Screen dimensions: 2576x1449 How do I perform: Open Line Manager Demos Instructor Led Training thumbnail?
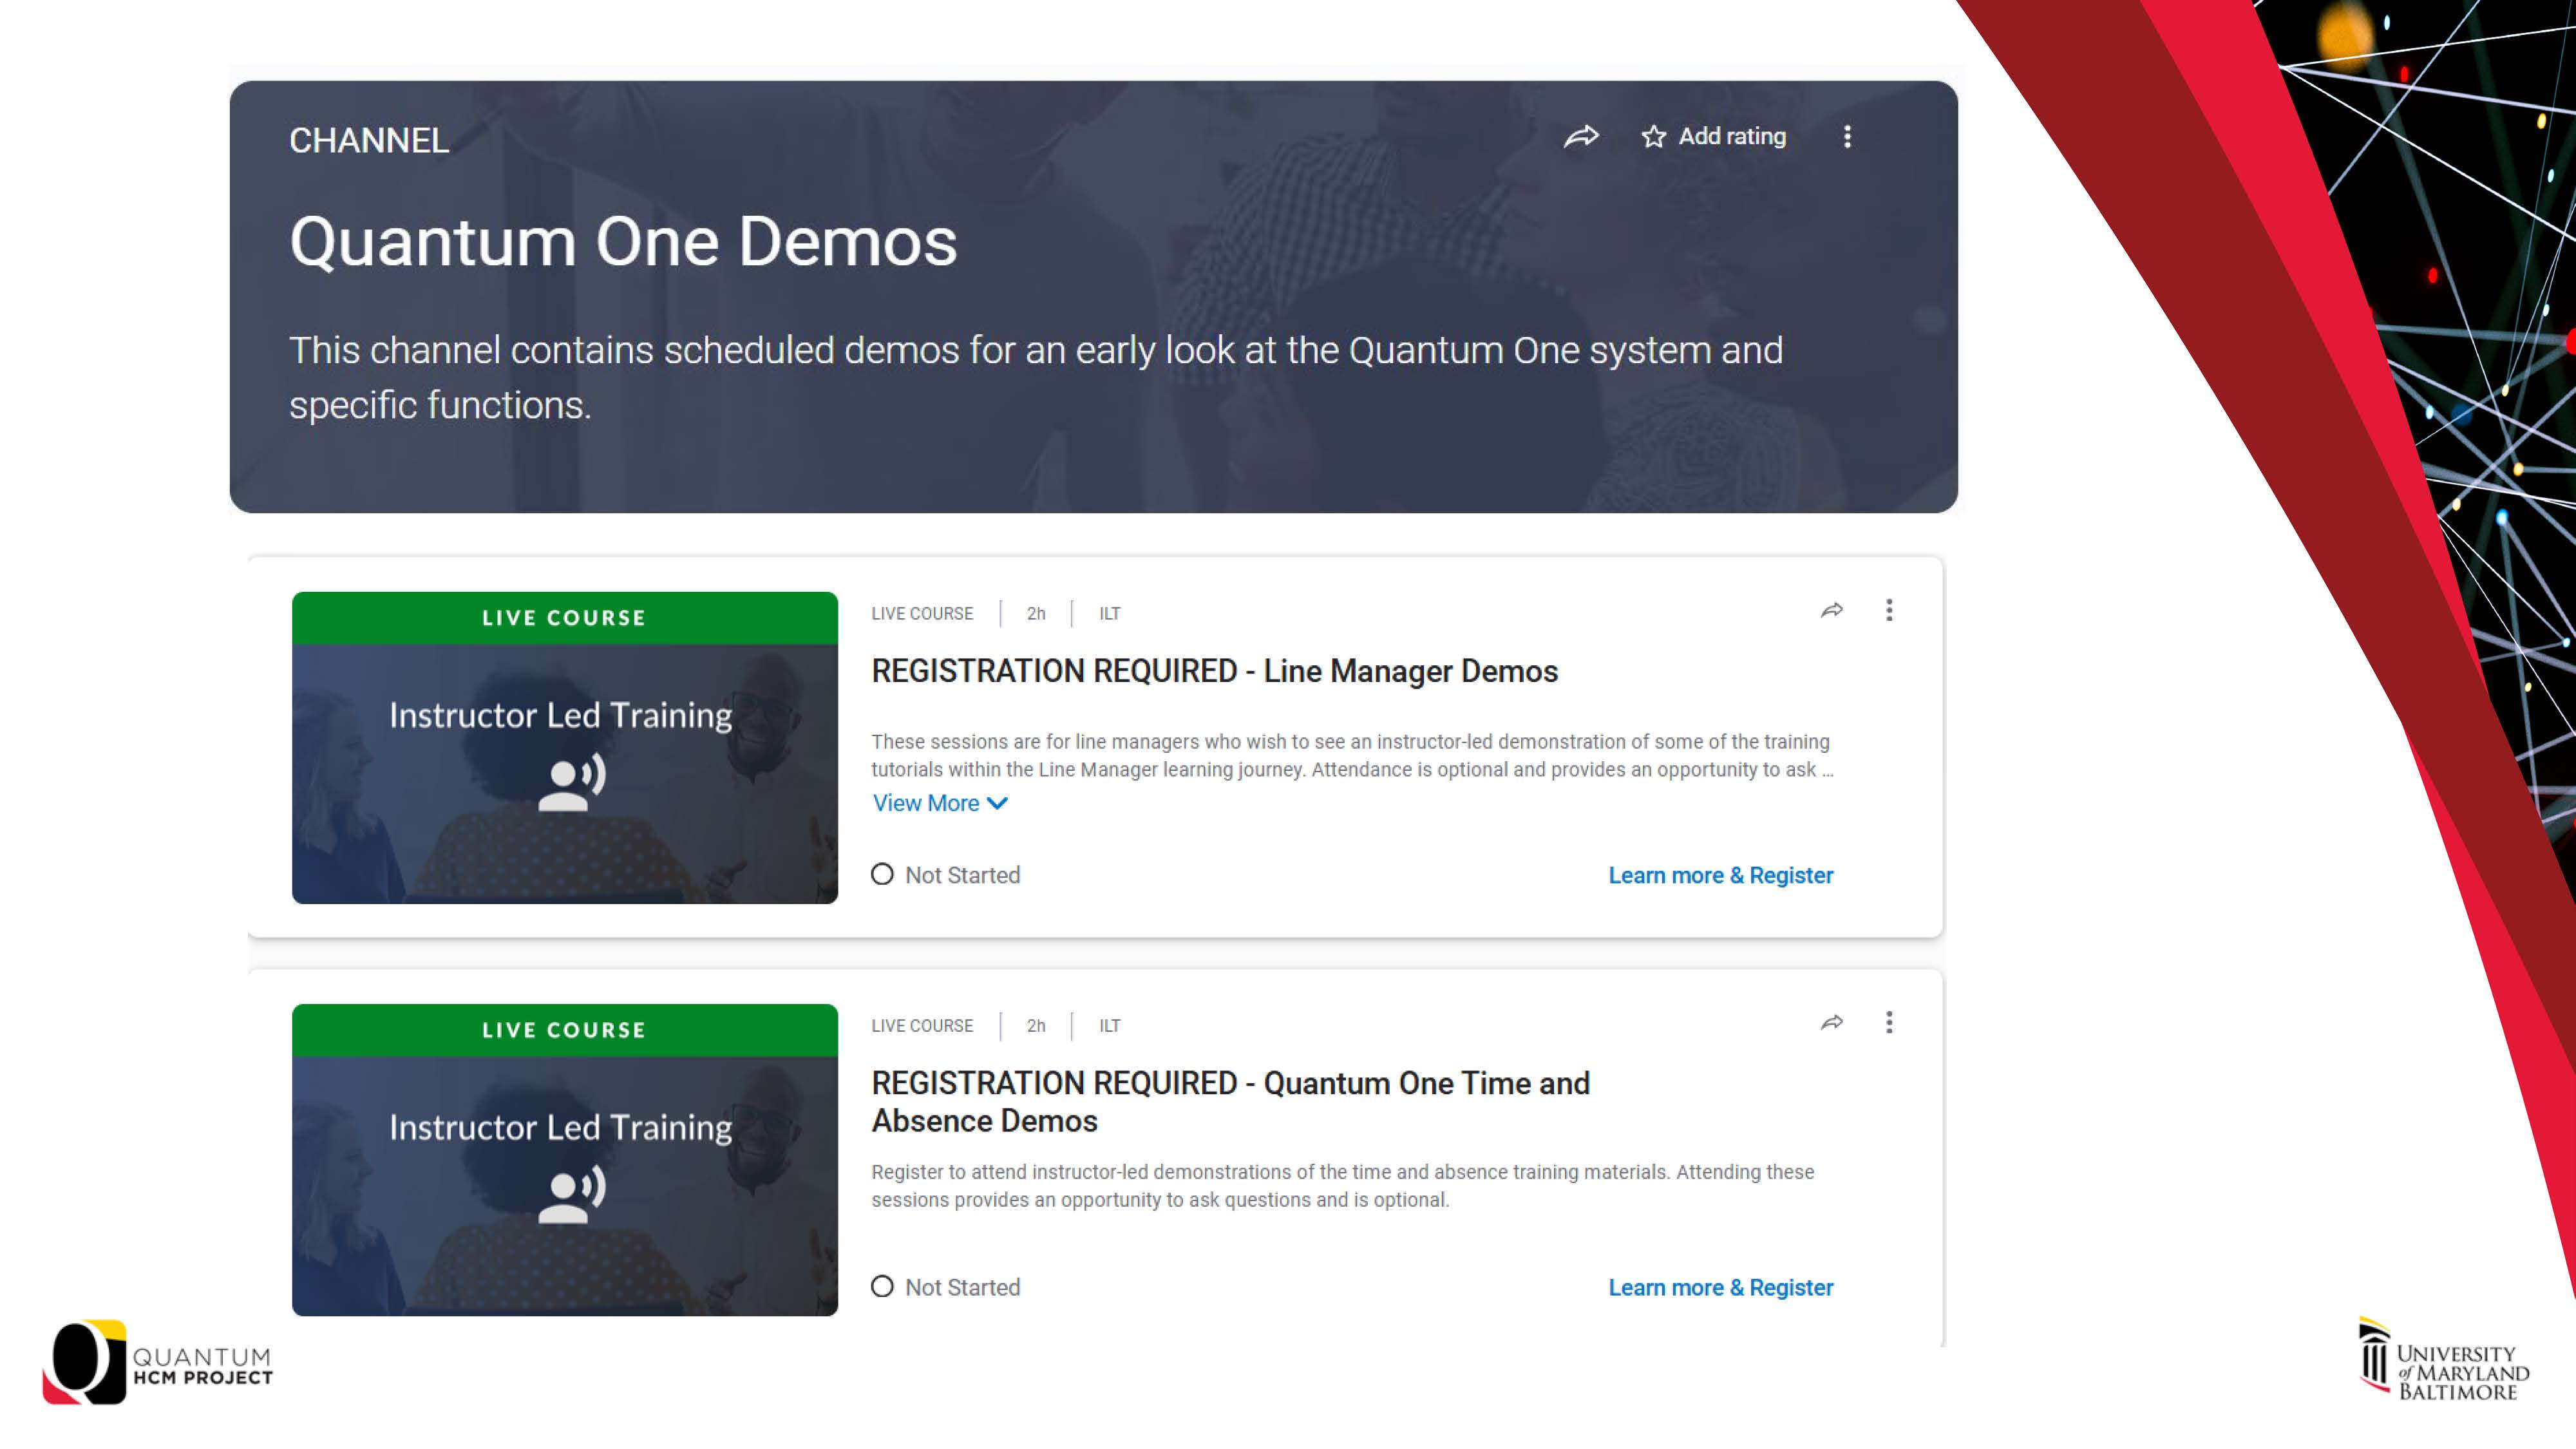pyautogui.click(x=565, y=748)
